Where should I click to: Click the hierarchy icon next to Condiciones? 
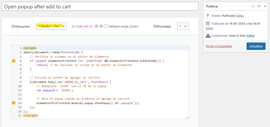[x=208, y=36]
